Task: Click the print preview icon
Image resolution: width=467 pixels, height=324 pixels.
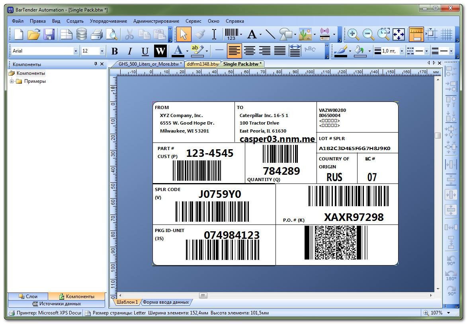Action: point(113,34)
